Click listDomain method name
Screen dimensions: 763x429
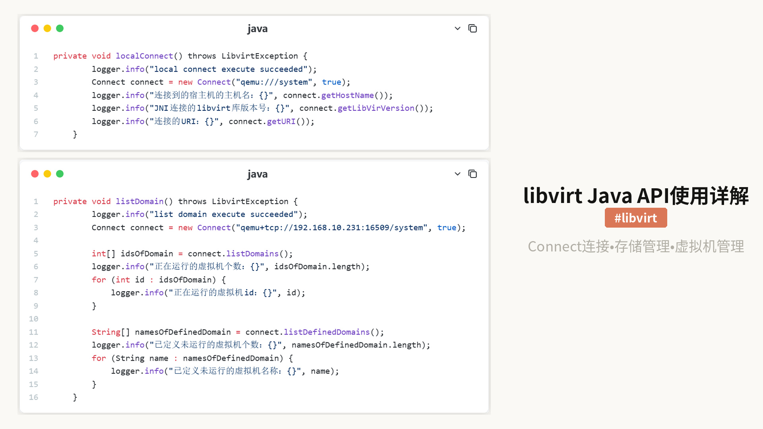pos(139,201)
